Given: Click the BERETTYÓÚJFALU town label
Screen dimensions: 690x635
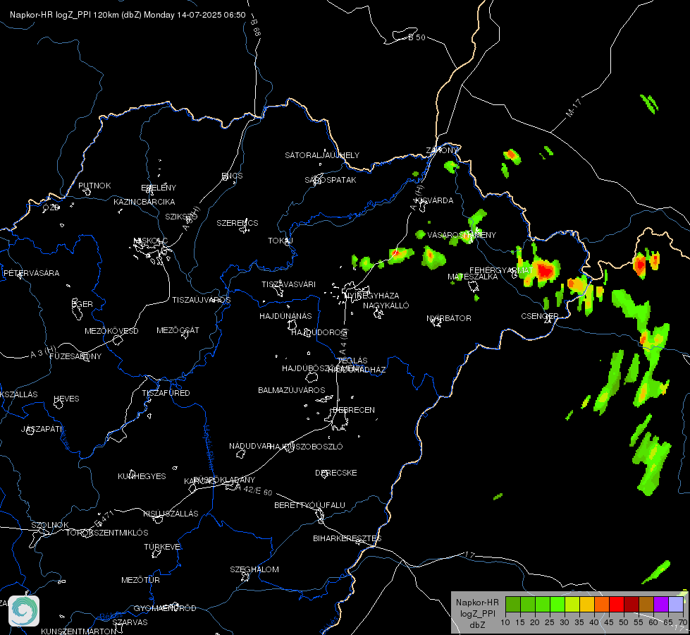Looking at the screenshot, I should pos(310,505).
